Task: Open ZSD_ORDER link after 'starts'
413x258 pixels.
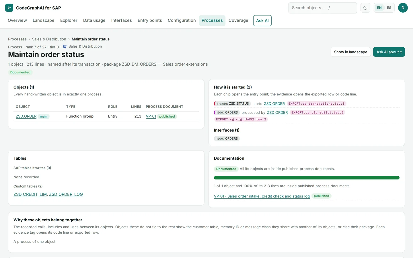Action: pos(274,104)
